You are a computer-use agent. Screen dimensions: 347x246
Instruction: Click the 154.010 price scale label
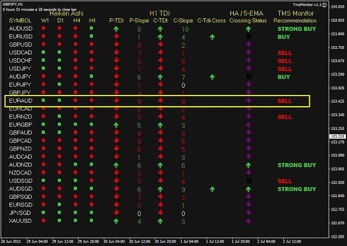tap(337, 7)
